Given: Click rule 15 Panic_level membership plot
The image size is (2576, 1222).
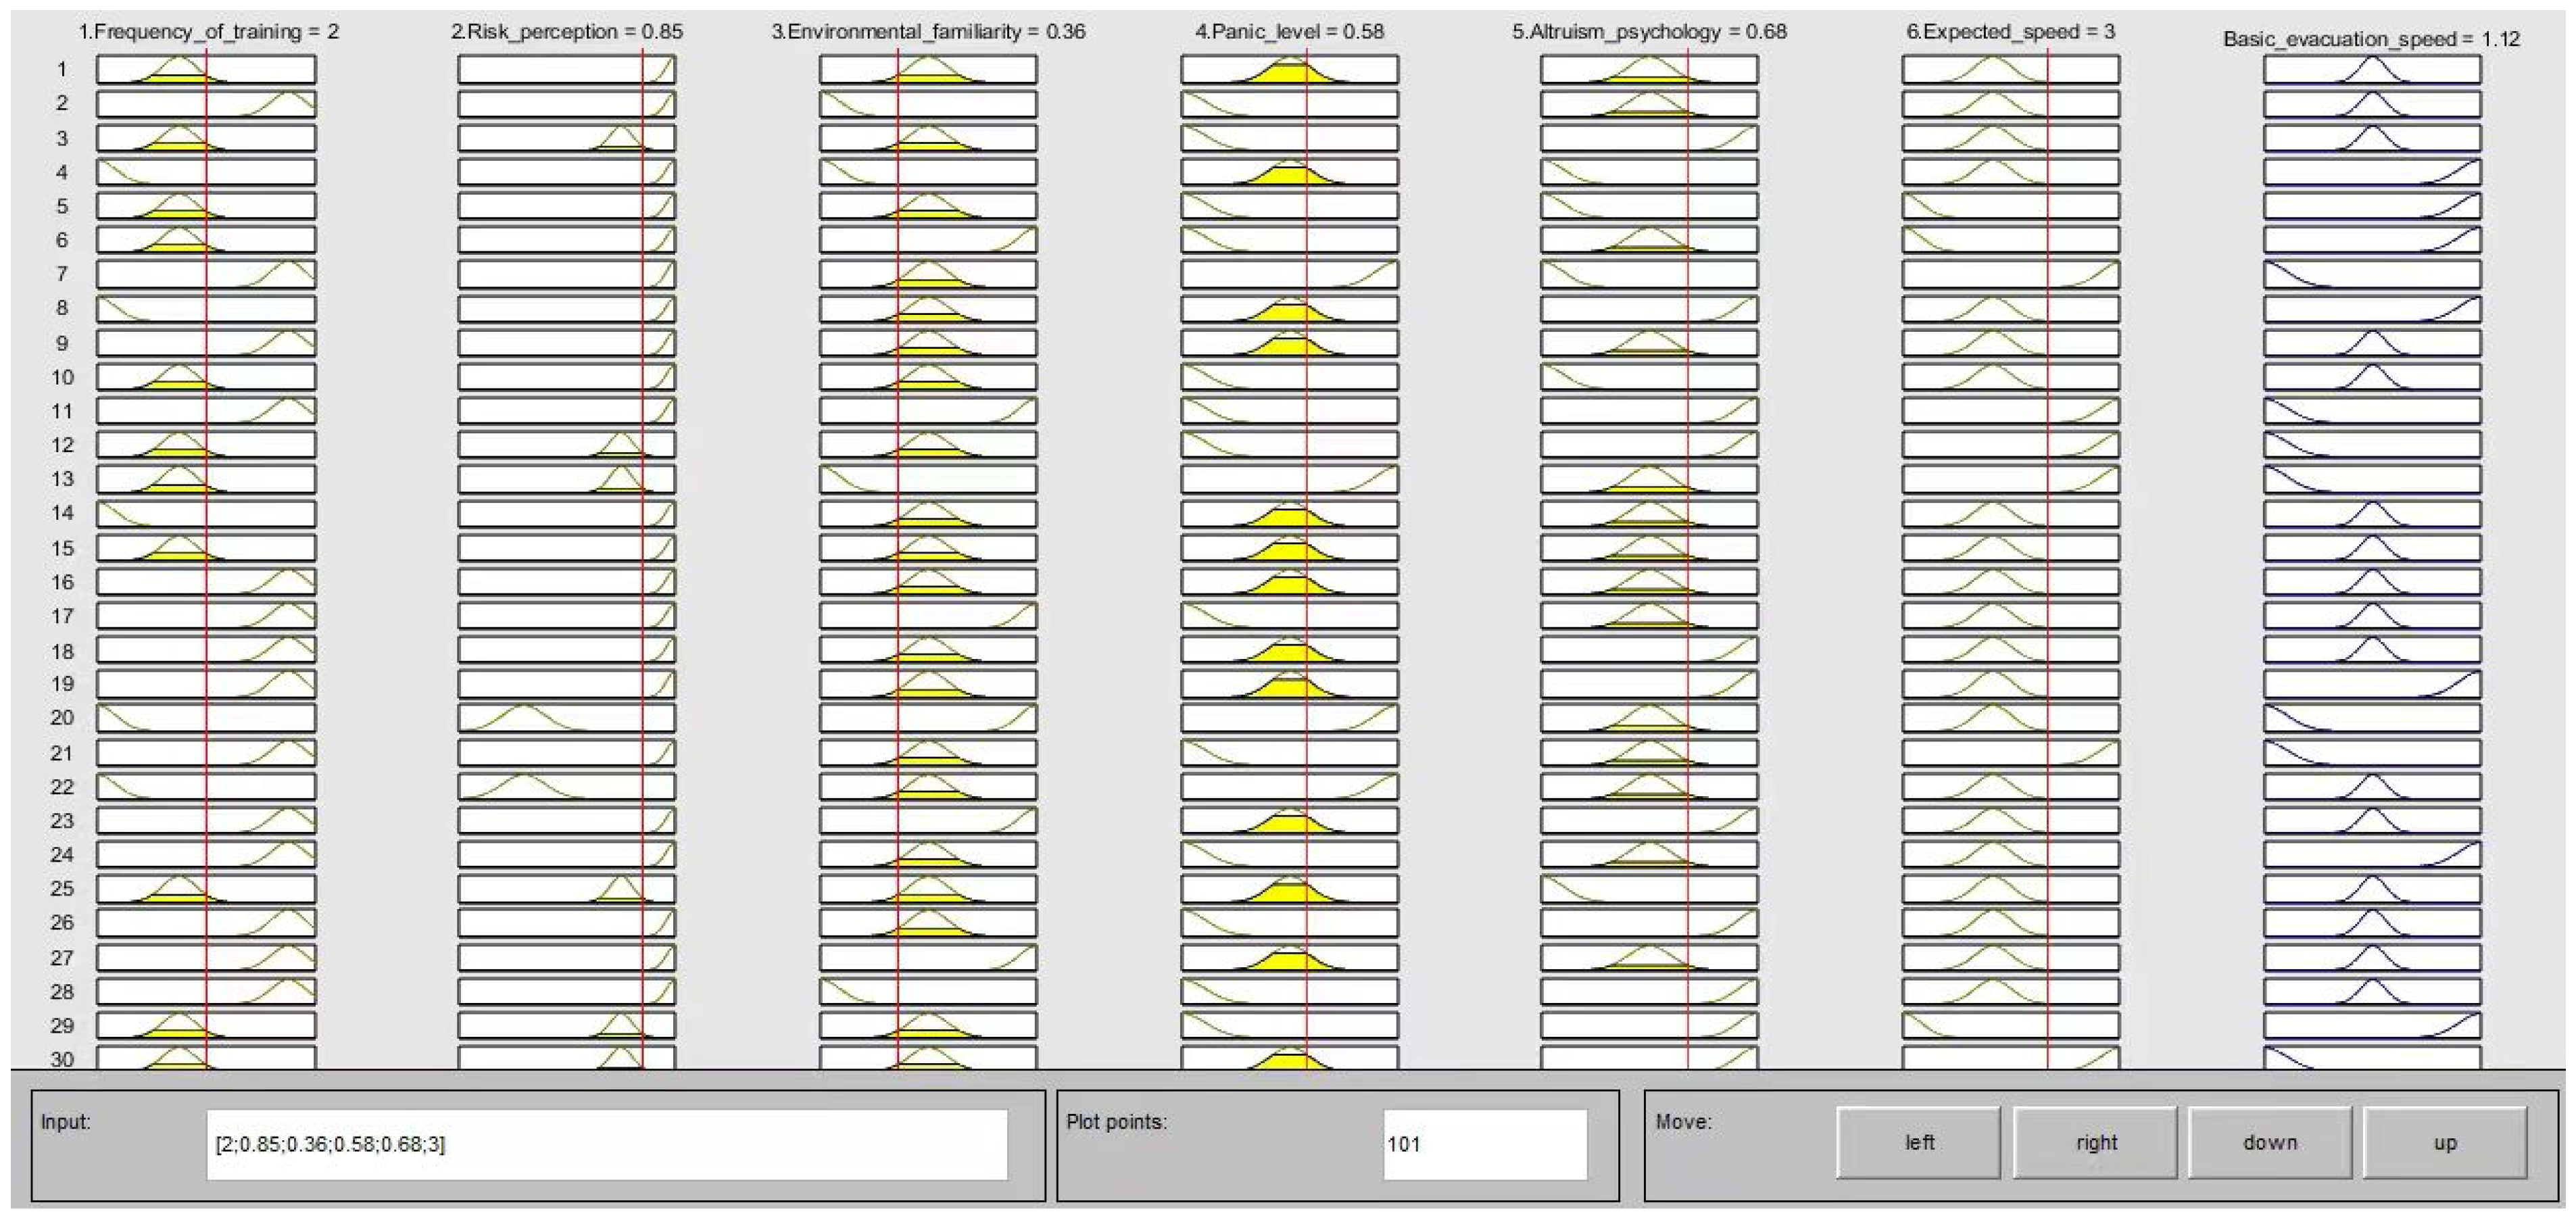Looking at the screenshot, I should tap(1289, 547).
